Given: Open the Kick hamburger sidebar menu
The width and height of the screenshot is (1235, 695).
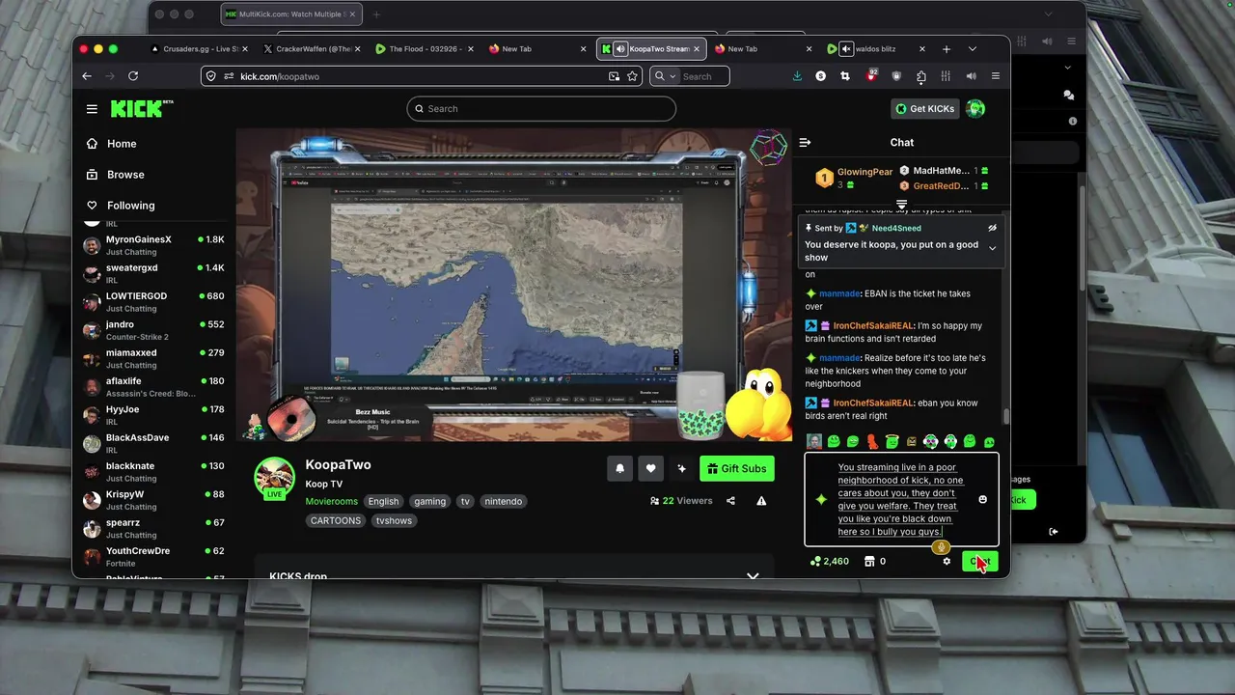Looking at the screenshot, I should tap(92, 109).
